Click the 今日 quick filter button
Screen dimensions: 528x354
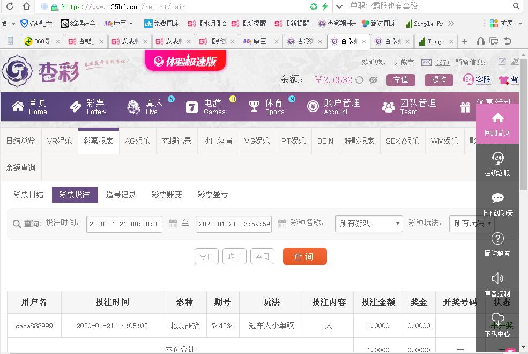(206, 257)
